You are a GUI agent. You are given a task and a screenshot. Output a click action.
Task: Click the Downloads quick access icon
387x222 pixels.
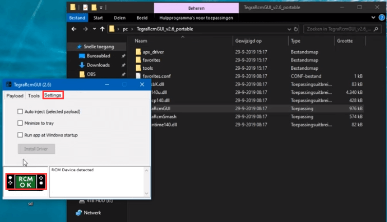[x=82, y=65]
